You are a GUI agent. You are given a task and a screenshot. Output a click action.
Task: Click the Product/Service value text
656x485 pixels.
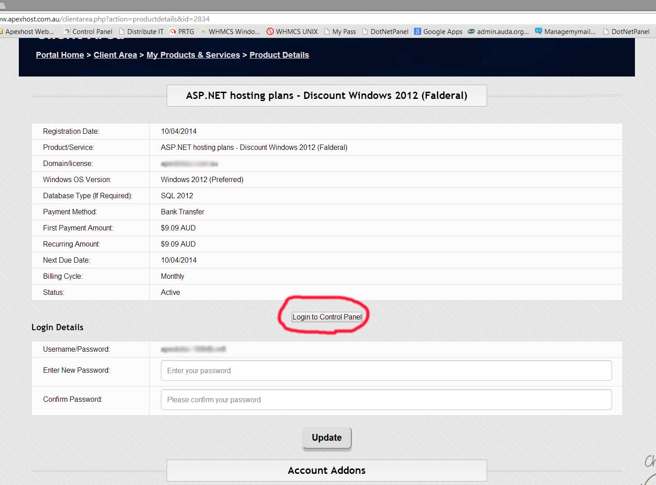pos(254,148)
